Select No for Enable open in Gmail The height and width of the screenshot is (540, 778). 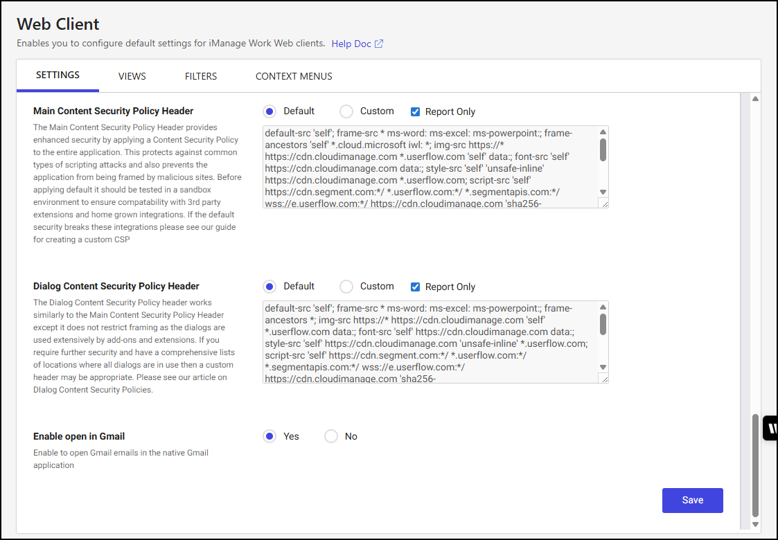click(331, 436)
